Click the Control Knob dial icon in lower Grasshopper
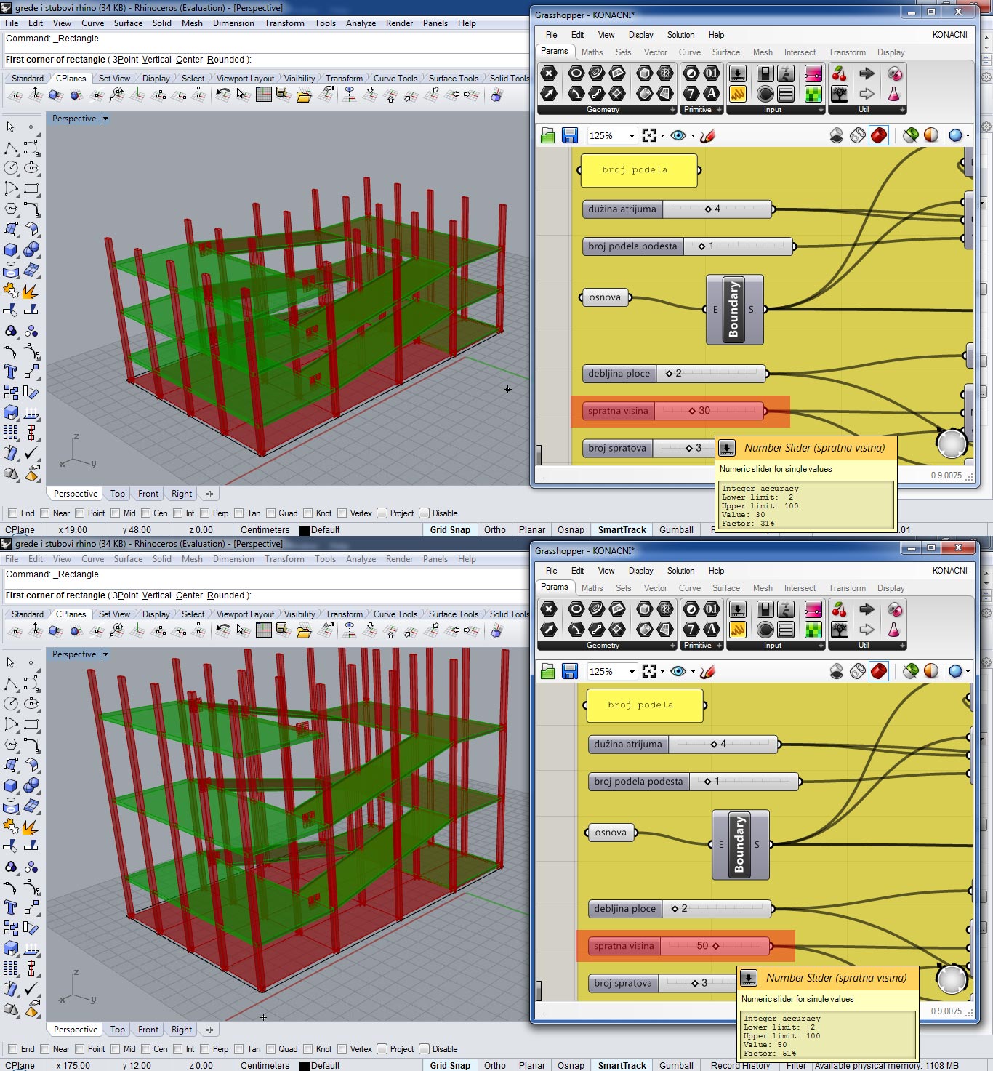This screenshot has width=993, height=1071. (x=765, y=629)
